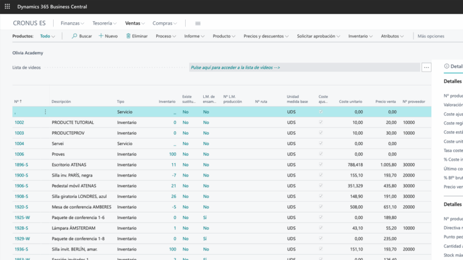Open the three-dot menu on selected row
This screenshot has height=260, width=463.
coord(45,112)
